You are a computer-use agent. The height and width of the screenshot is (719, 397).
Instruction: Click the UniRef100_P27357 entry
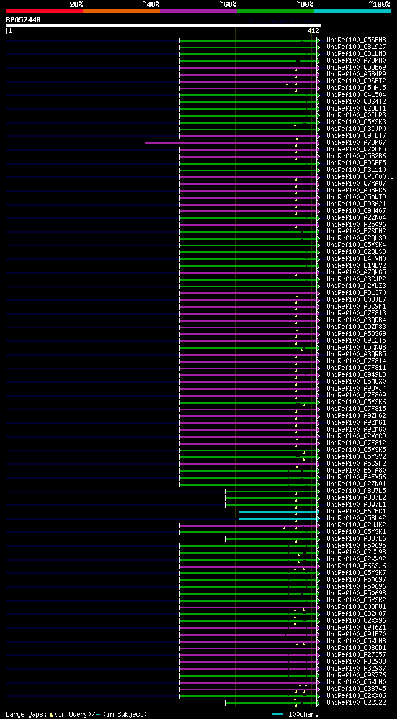(356, 655)
